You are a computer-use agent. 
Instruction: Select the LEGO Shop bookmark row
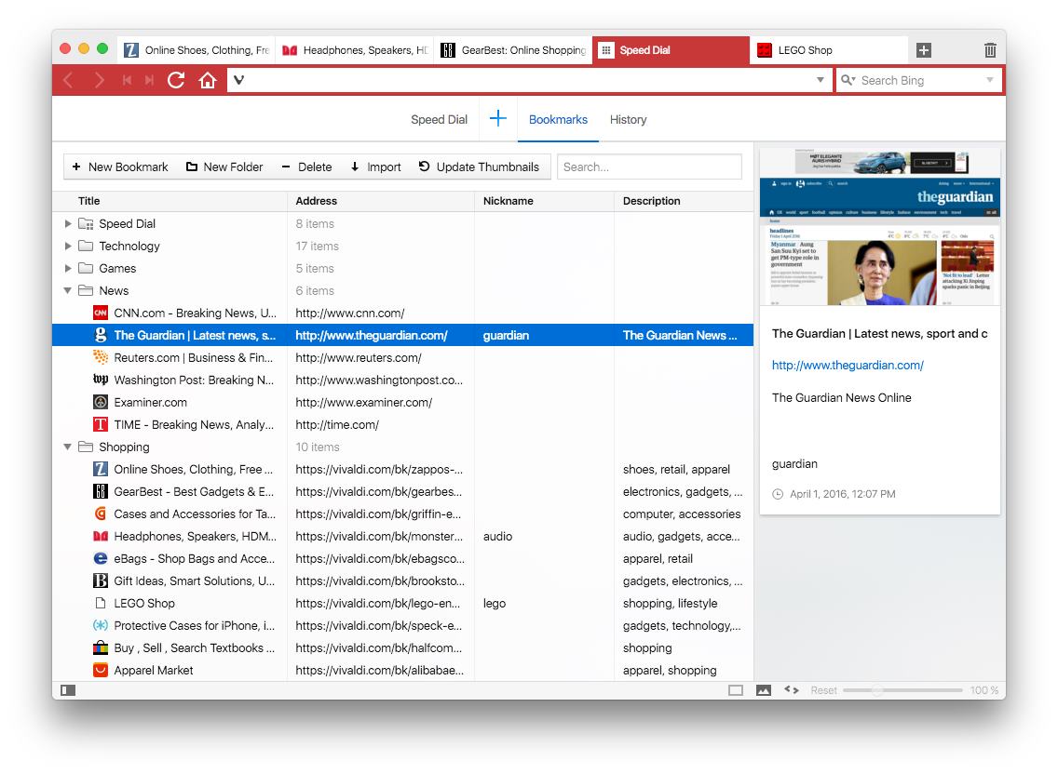(x=403, y=604)
